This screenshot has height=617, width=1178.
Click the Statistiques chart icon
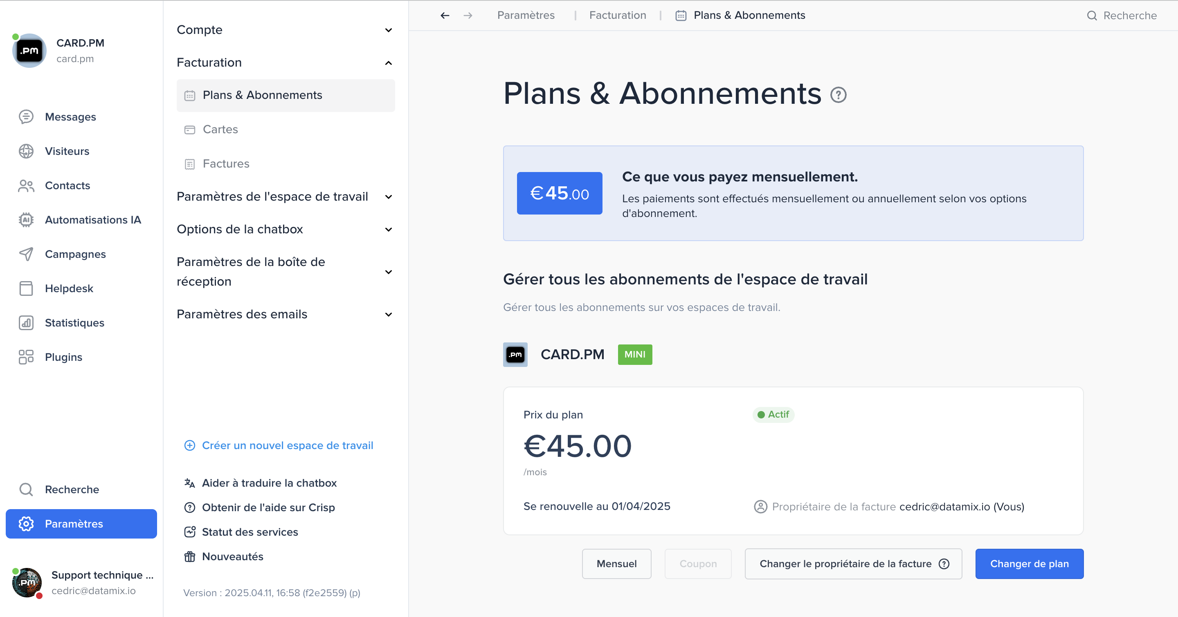[x=26, y=322]
